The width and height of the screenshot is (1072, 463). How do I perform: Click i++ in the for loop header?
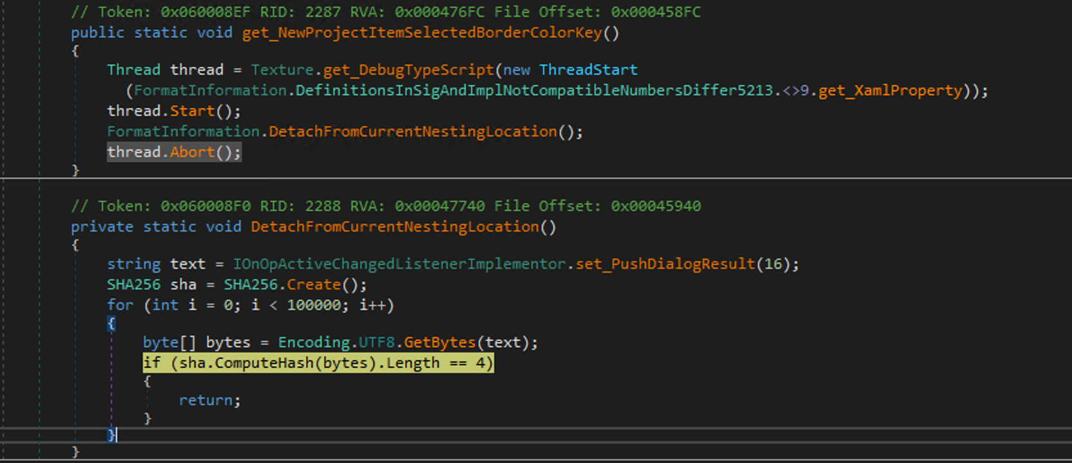[x=372, y=305]
